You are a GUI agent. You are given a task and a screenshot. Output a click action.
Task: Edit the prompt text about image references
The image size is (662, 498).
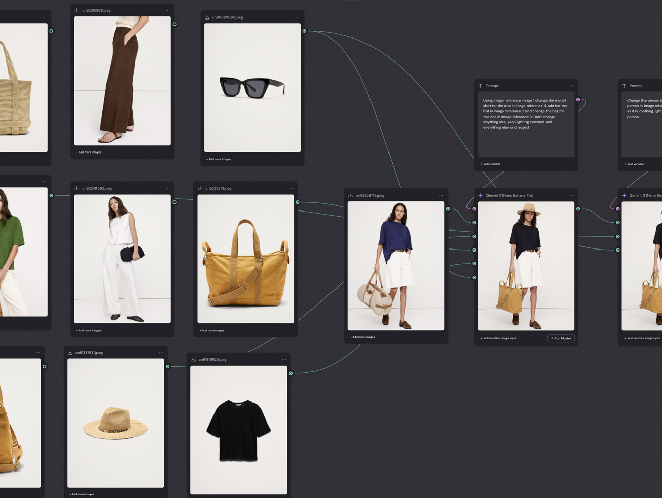526,124
